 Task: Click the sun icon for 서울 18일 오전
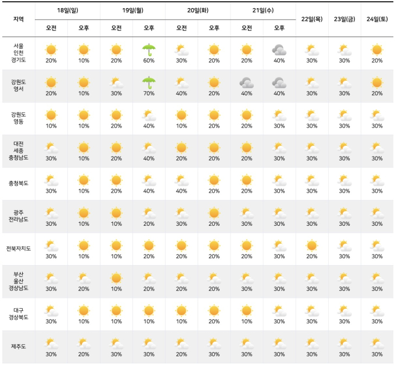click(x=51, y=49)
